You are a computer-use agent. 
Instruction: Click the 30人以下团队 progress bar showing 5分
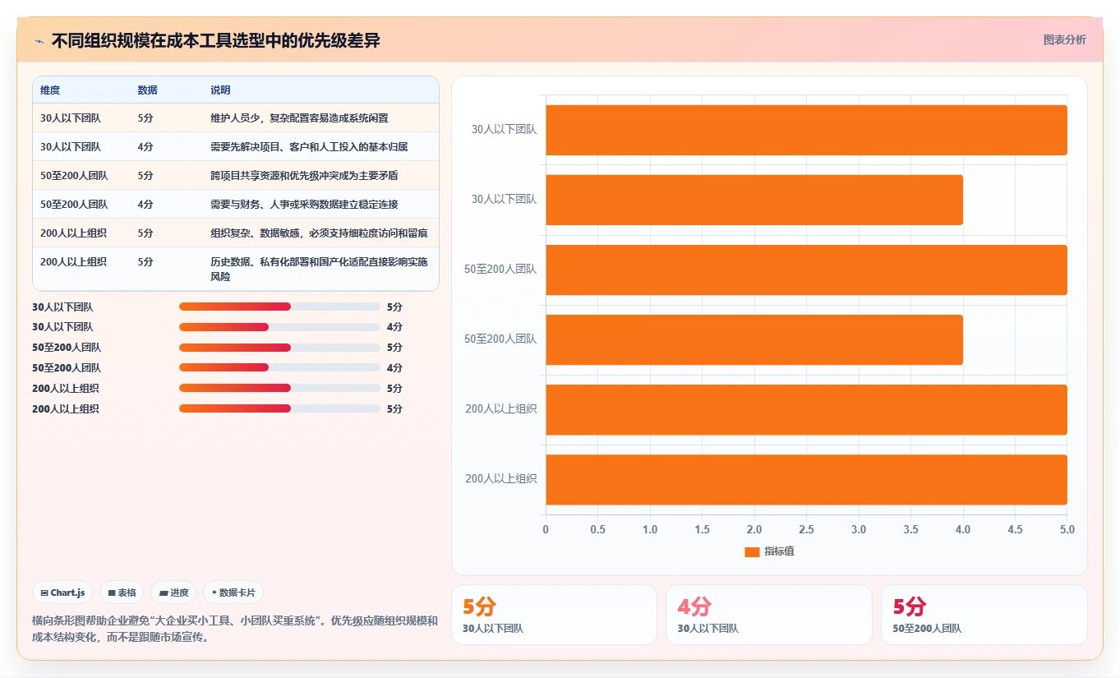pyautogui.click(x=279, y=307)
